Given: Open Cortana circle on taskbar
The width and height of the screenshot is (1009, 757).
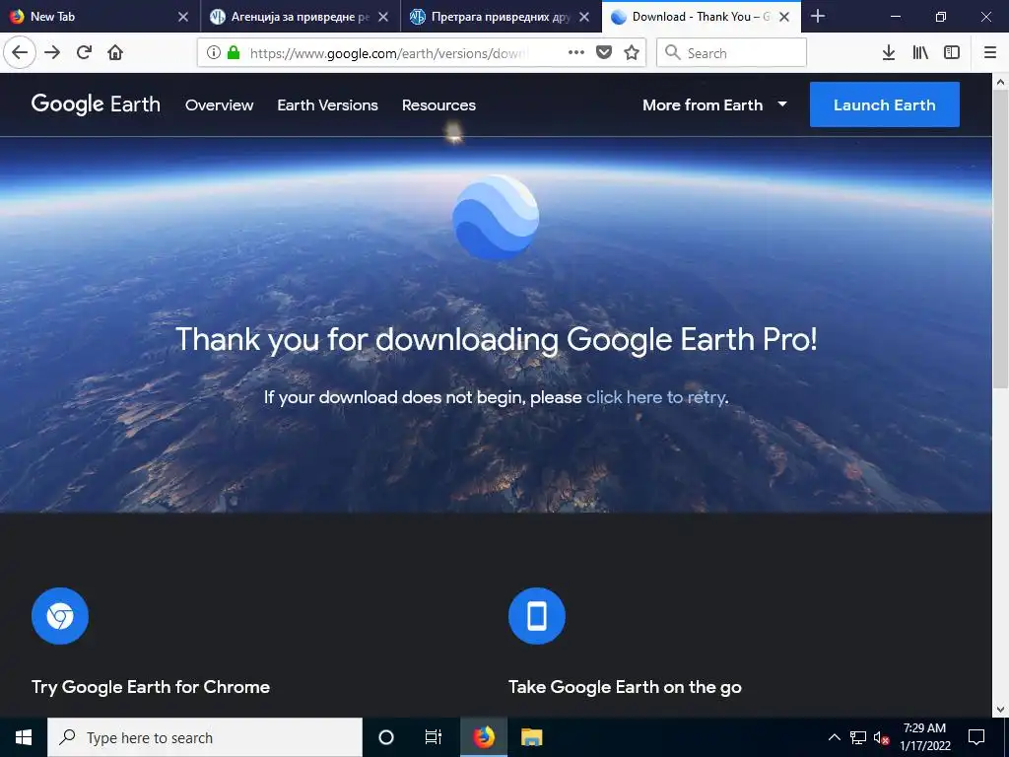Looking at the screenshot, I should (x=385, y=737).
